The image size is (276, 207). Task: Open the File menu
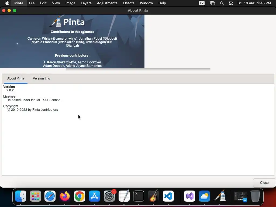pos(32,3)
